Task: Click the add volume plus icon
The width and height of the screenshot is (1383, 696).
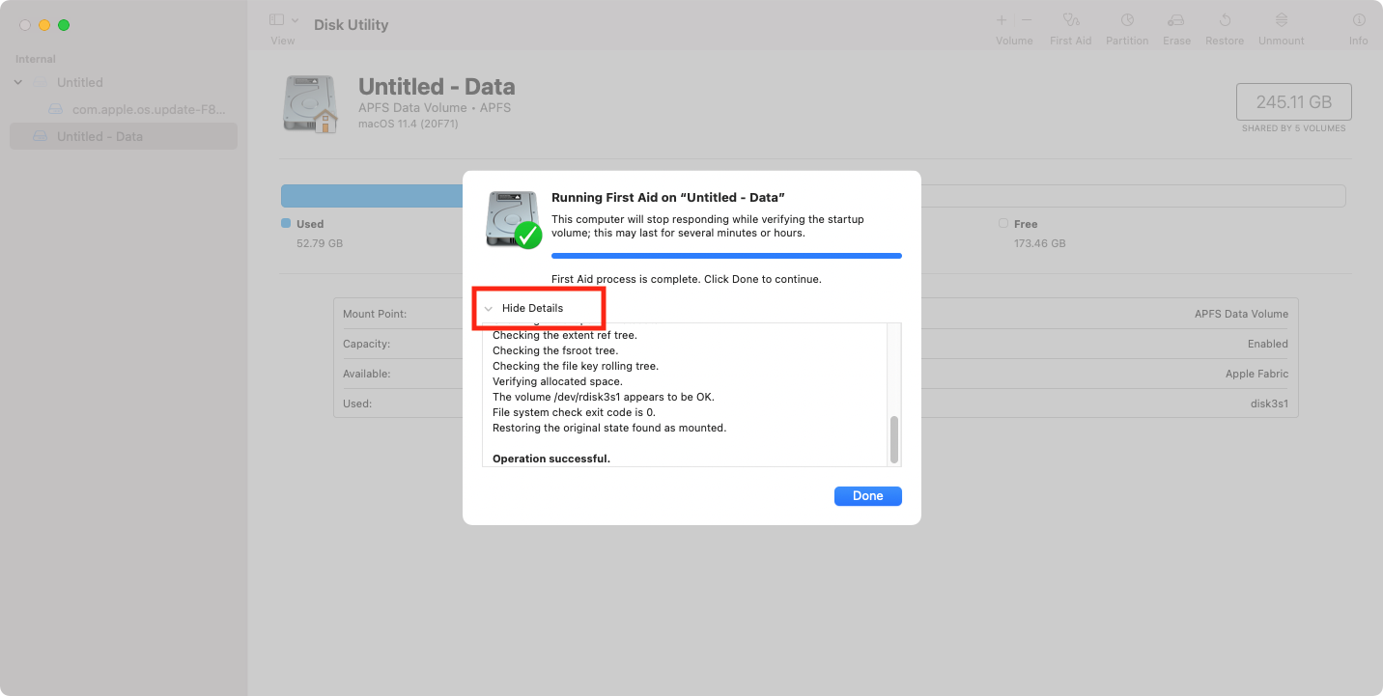Action: [x=1002, y=20]
